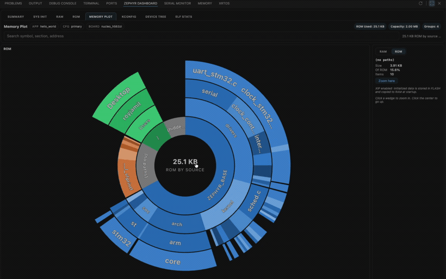This screenshot has width=446, height=279.
Task: Click the refresh icon in the panel header
Action: point(420,3)
